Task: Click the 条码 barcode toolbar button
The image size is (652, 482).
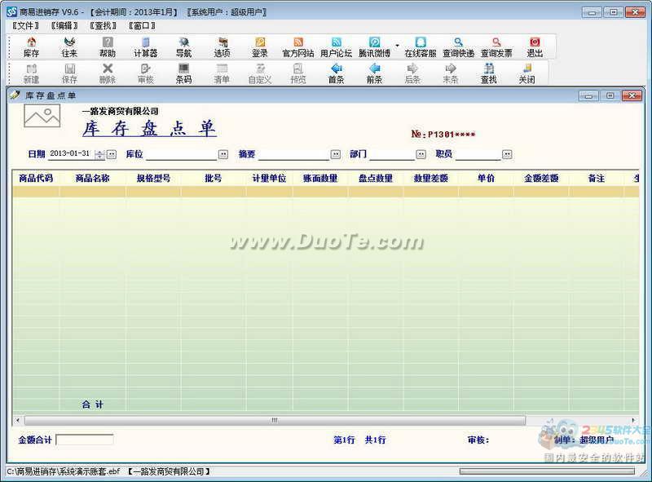Action: pos(183,73)
